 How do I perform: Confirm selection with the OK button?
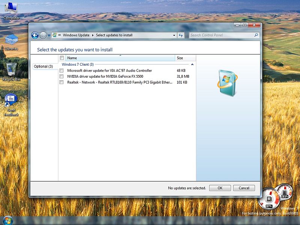220,188
